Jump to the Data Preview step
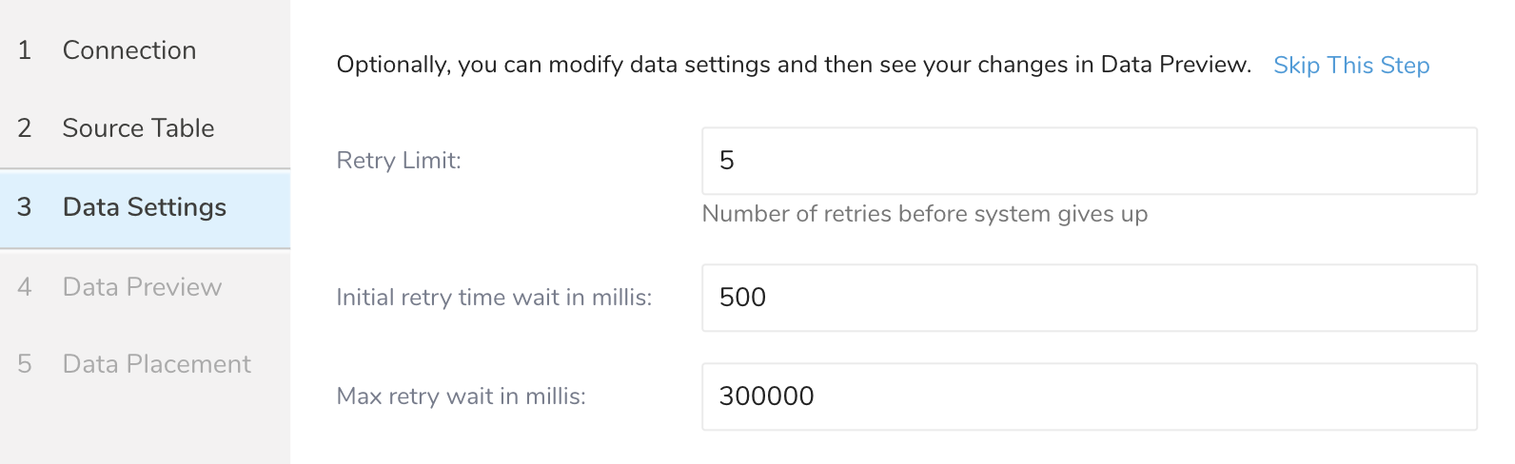The image size is (1515, 464). (x=142, y=287)
